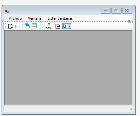Click the exit arrow toolbar icon
The width and height of the screenshot is (140, 116).
58,26
